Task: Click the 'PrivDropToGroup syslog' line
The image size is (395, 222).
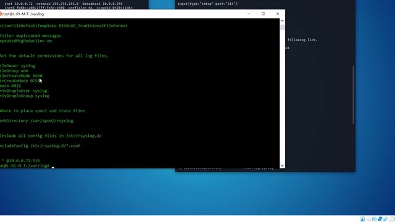Action: tap(25, 96)
